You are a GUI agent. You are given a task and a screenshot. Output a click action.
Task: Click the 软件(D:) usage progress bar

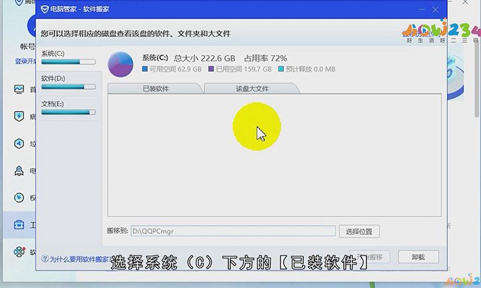pyautogui.click(x=68, y=86)
